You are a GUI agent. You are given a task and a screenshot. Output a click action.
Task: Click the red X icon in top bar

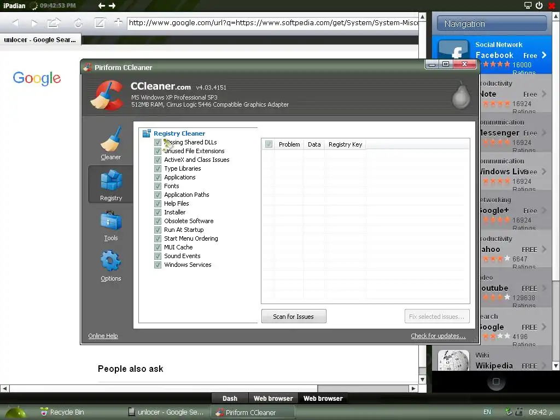tap(552, 5)
